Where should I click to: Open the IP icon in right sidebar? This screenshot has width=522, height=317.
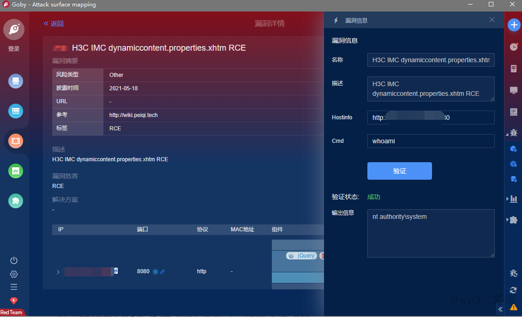[513, 112]
